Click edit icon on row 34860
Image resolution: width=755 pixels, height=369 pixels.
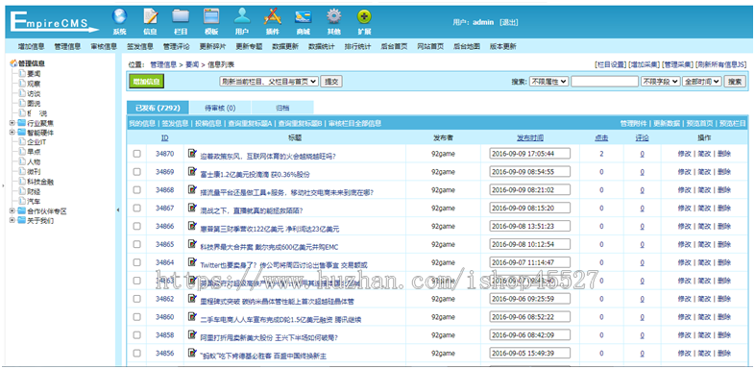(192, 317)
